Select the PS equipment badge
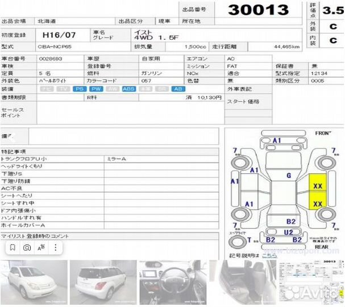Image resolution: width=345 pixels, height=307 pixels. (x=80, y=89)
